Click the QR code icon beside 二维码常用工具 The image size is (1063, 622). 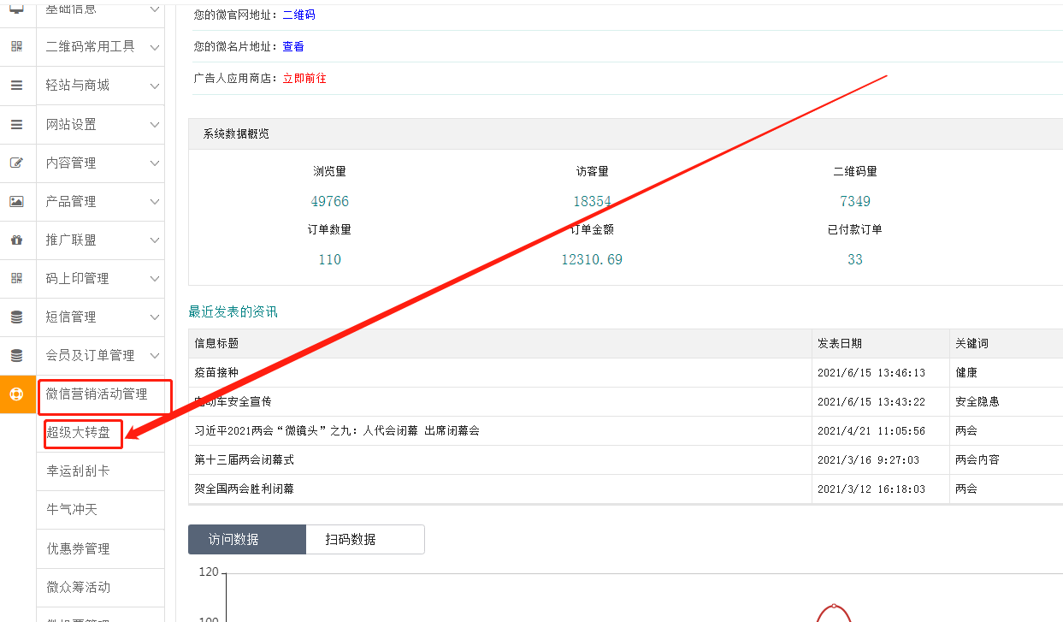pos(16,47)
